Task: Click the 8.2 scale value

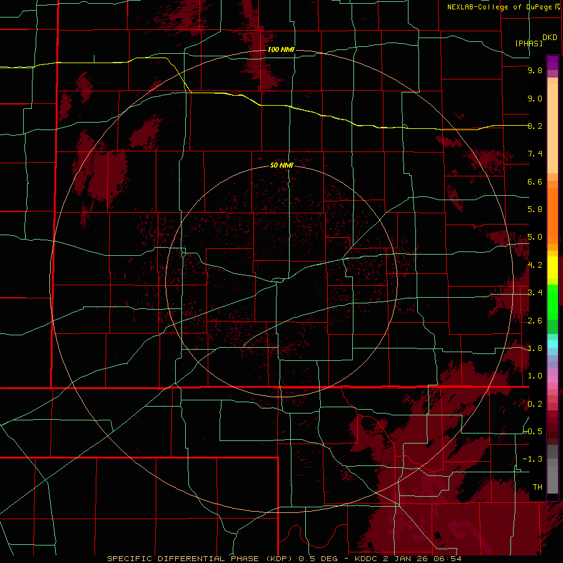Action: 535,126
